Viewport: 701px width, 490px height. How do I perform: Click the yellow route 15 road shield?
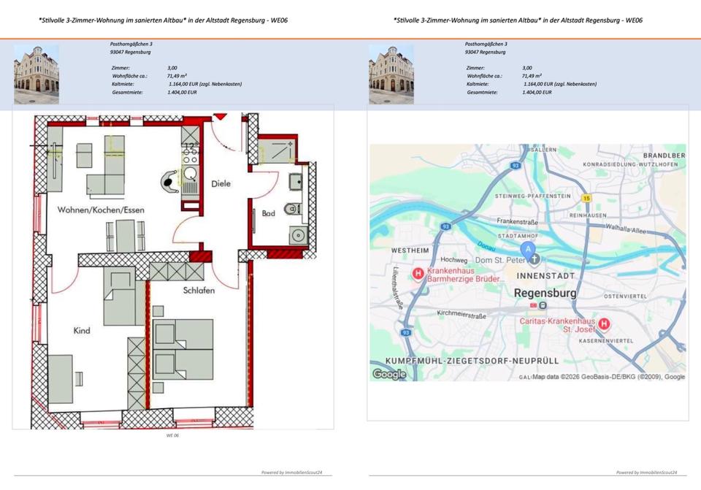coord(586,198)
